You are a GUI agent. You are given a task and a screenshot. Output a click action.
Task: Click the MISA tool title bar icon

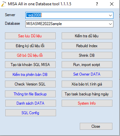click(4, 4)
